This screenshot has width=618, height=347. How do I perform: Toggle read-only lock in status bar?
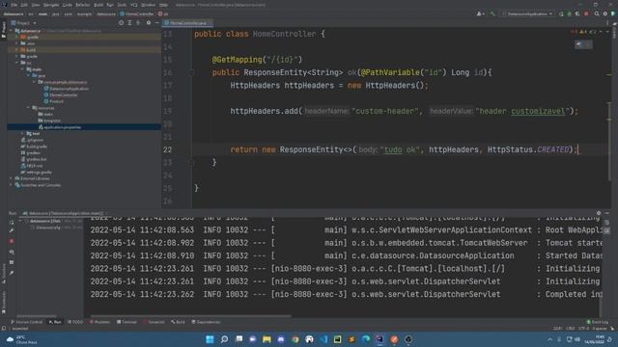point(612,328)
